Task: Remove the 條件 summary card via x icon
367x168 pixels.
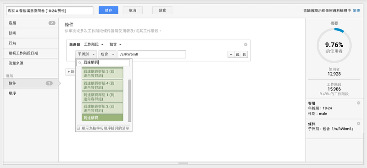Action: click(358, 124)
